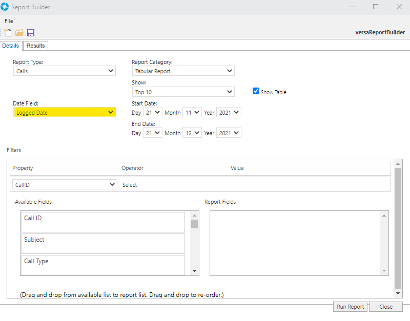The height and width of the screenshot is (321, 410).
Task: Minimize the Report Builder window
Action: click(x=352, y=7)
